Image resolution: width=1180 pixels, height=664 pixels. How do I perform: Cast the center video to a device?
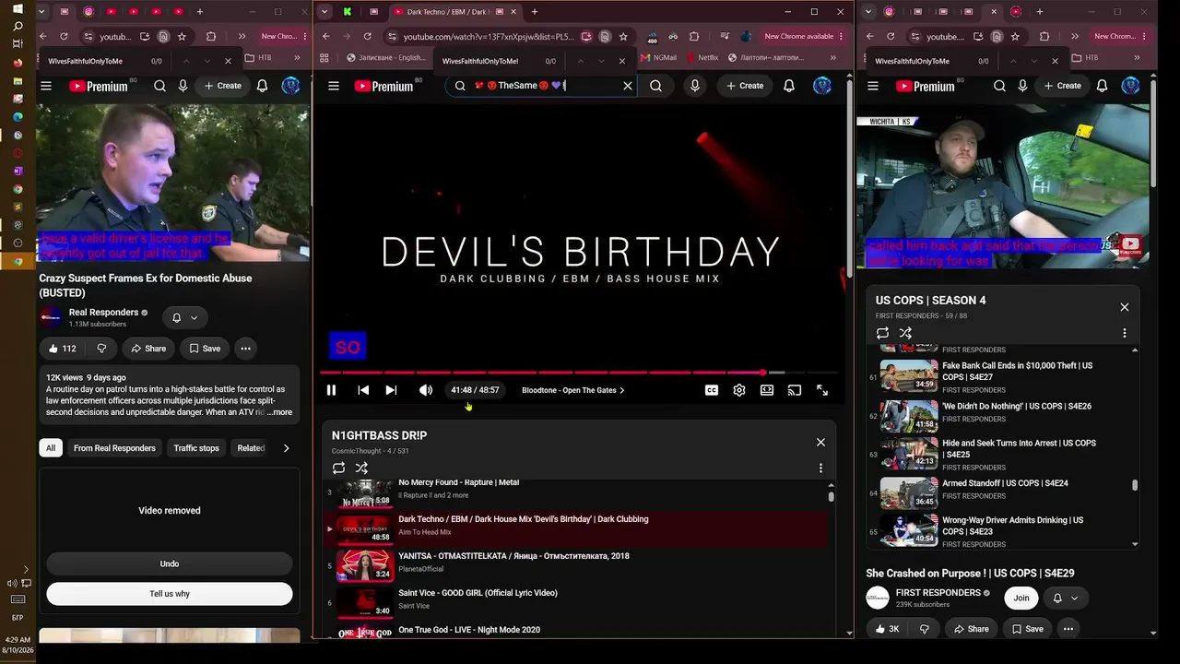[x=794, y=390]
